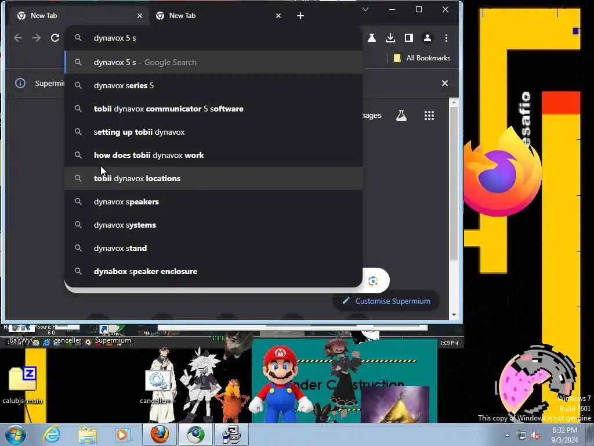594x446 pixels.
Task: Select the 'dynavox series 5' suggestion
Action: coord(213,86)
